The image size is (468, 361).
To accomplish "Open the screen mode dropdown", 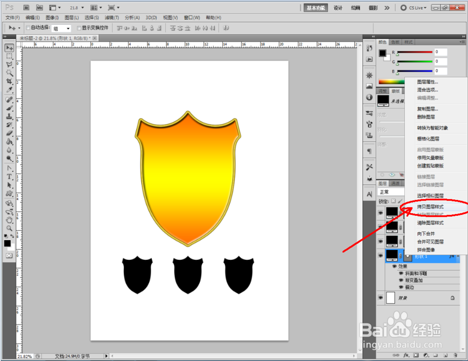I will point(114,8).
